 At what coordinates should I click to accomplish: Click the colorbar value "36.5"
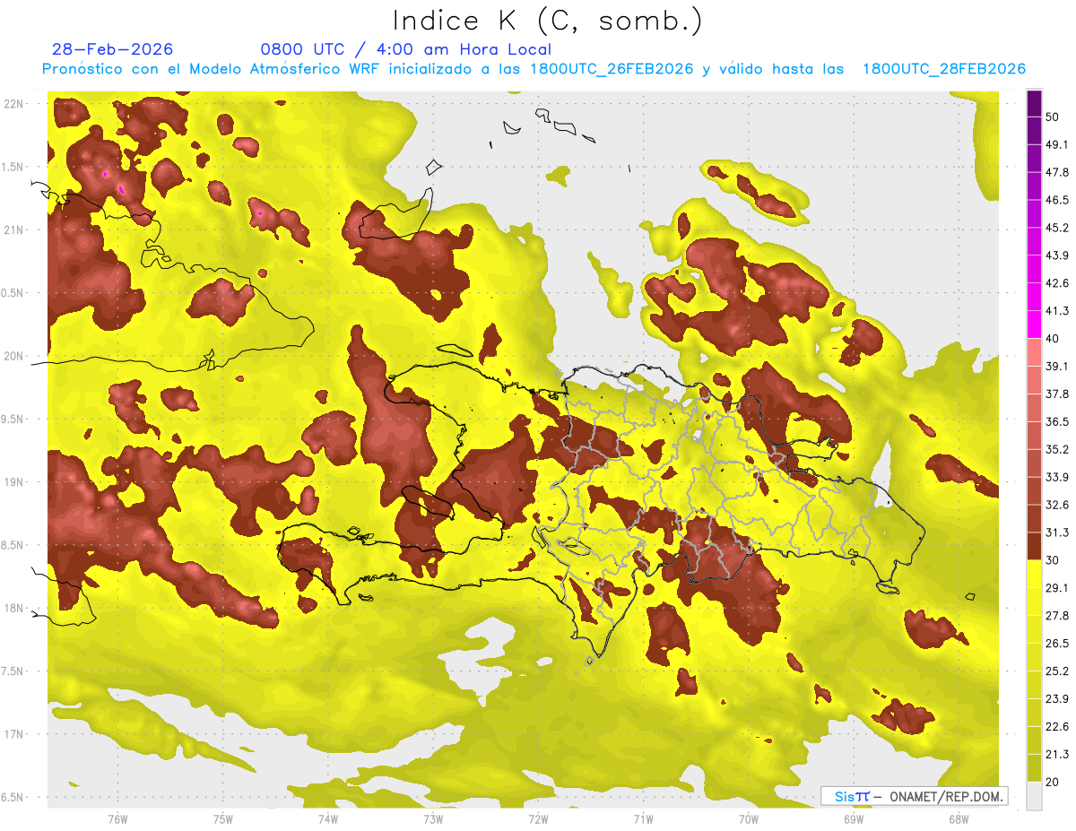coord(1058,421)
